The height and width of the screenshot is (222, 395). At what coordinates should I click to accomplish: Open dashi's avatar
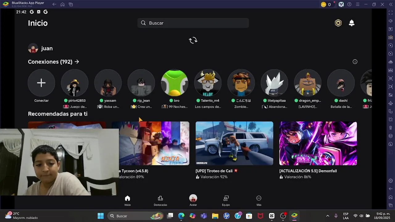coord(341,83)
